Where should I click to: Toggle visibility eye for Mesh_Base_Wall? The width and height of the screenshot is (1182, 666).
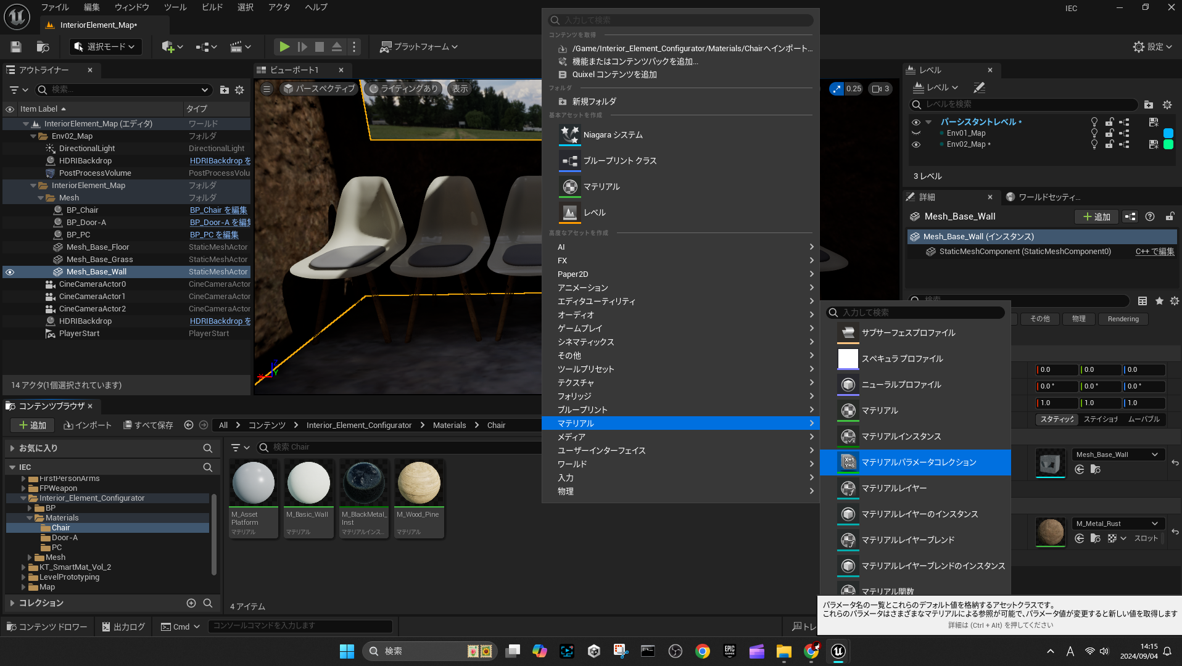tap(10, 272)
